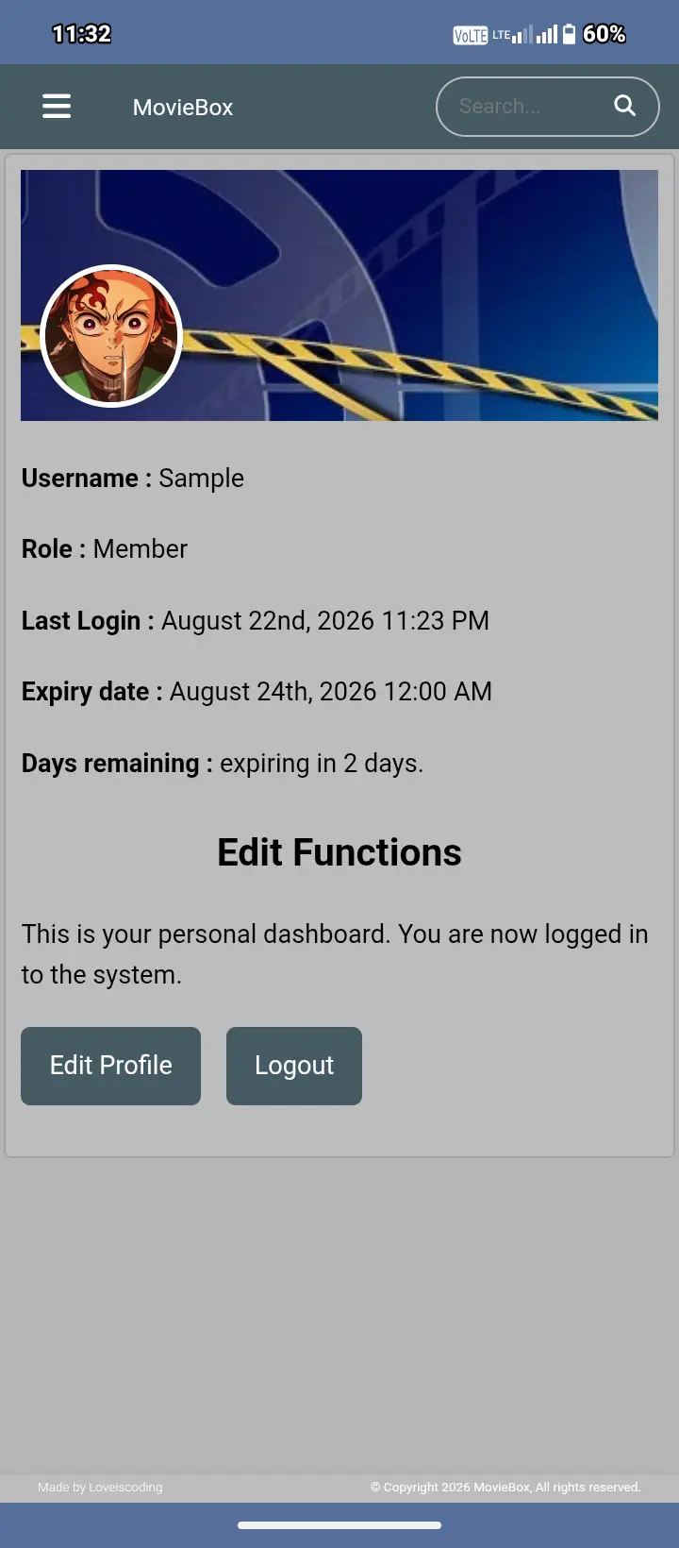The height and width of the screenshot is (1548, 679).
Task: Click the Logout button
Action: (294, 1066)
